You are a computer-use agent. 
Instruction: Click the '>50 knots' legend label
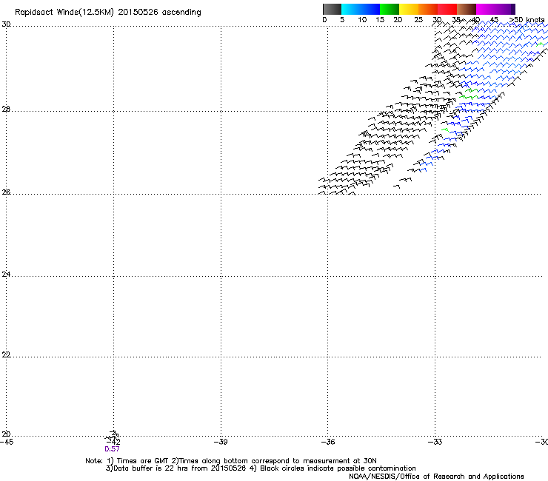tap(527, 20)
